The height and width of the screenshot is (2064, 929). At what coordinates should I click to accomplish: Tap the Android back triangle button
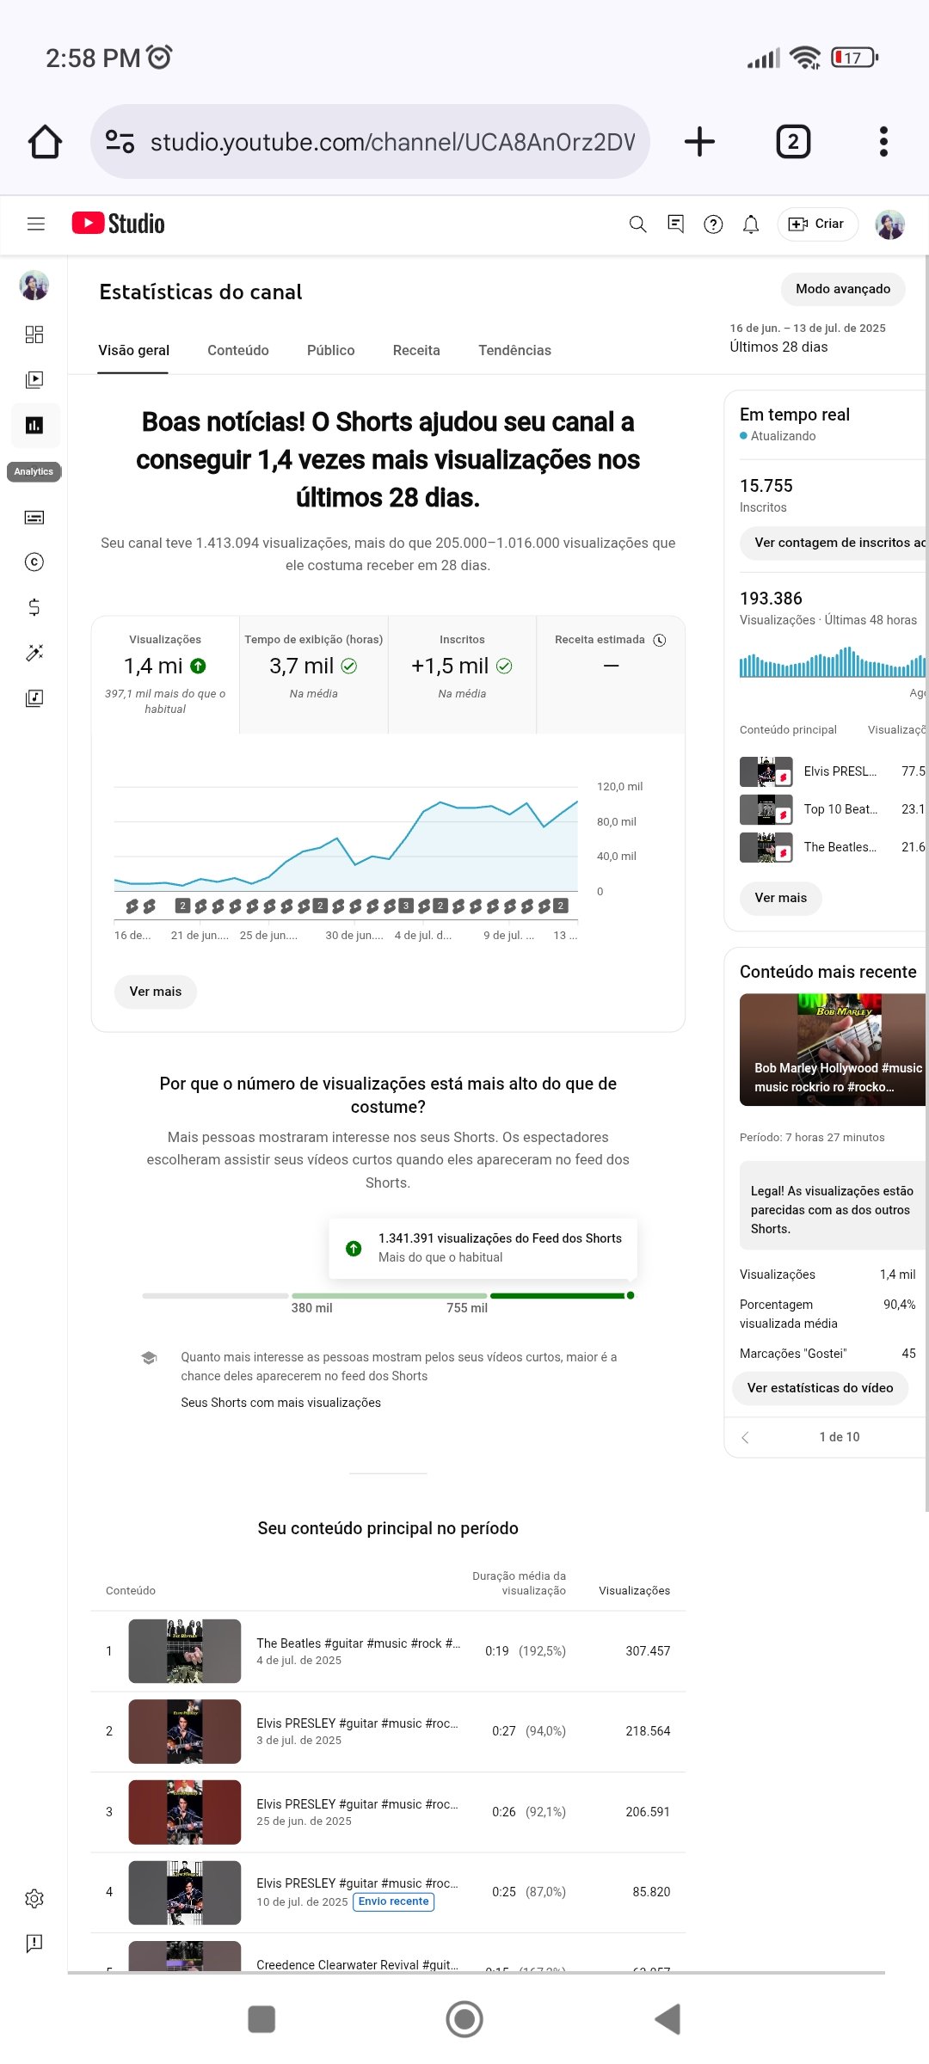pyautogui.click(x=668, y=2018)
